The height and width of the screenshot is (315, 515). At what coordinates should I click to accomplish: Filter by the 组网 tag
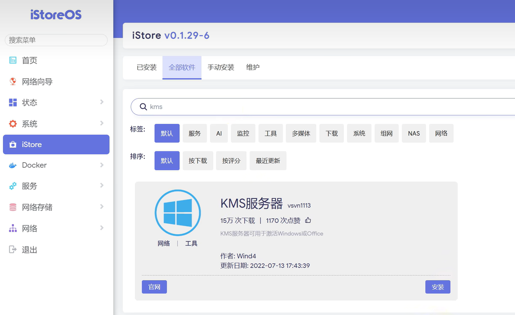386,133
